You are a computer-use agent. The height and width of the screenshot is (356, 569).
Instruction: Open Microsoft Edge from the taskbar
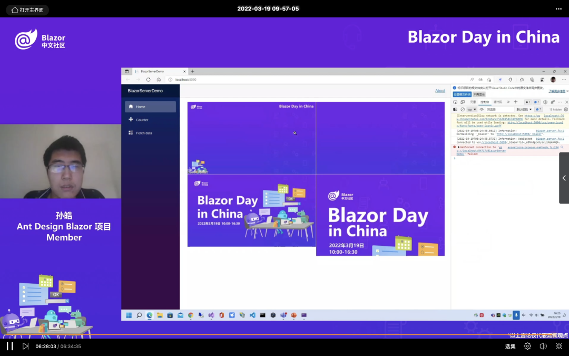point(150,315)
